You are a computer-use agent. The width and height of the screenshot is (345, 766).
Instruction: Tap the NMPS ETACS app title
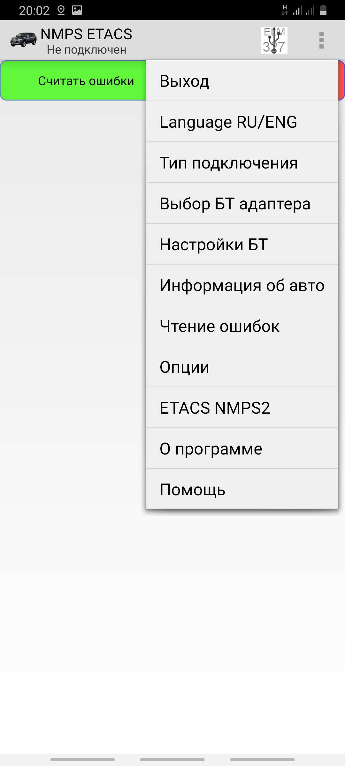coord(86,34)
